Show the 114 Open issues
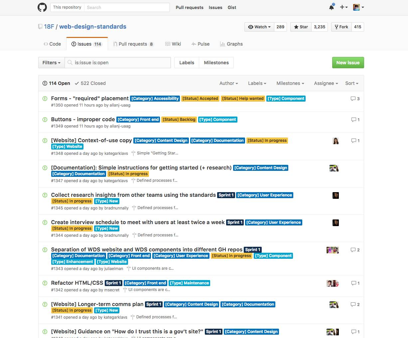The height and width of the screenshot is (338, 408). (56, 83)
